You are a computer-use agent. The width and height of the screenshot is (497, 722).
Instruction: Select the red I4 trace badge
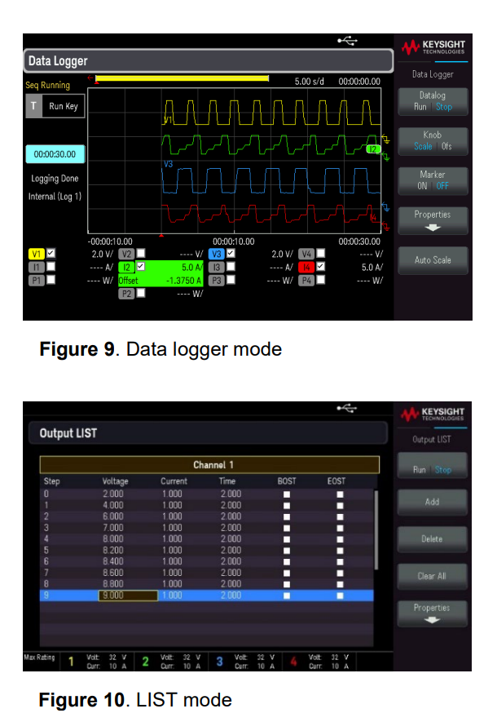[x=306, y=267]
